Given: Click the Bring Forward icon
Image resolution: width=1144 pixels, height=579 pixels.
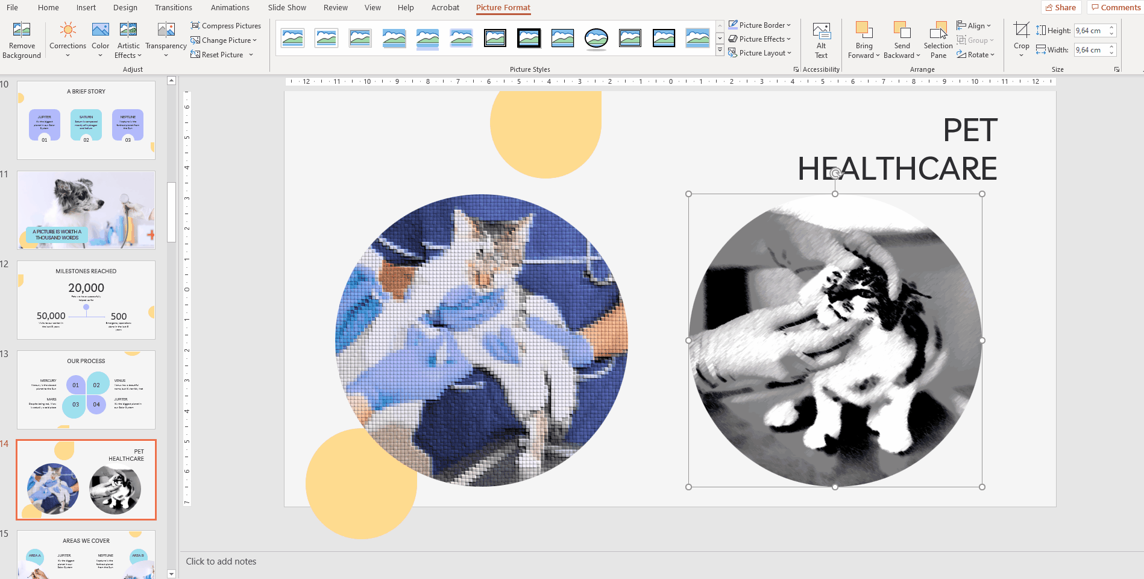Looking at the screenshot, I should pos(864,30).
